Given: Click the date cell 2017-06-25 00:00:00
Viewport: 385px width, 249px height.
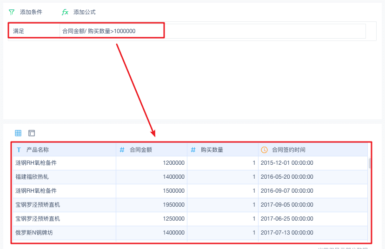Looking at the screenshot, I should (313, 219).
